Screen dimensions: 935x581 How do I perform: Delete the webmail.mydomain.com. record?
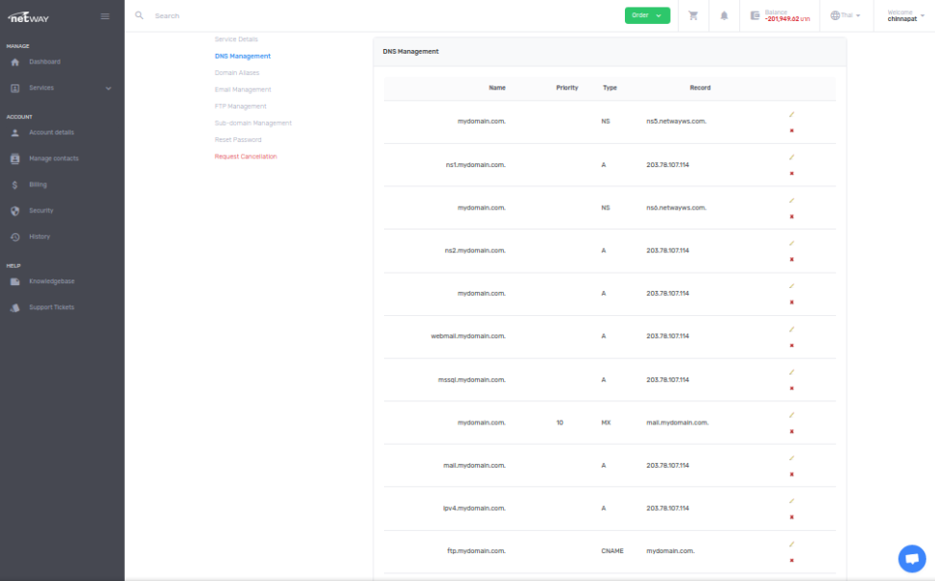click(791, 345)
